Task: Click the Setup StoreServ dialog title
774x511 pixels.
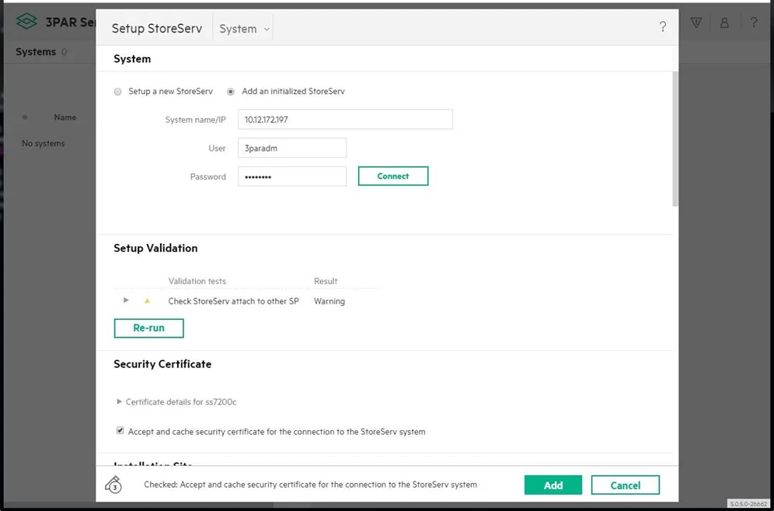Action: pyautogui.click(x=157, y=29)
